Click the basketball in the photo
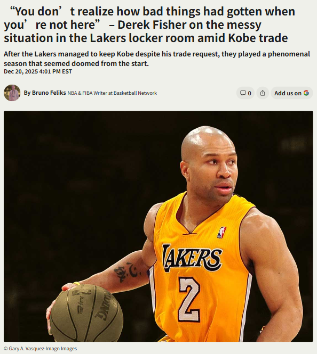 (x=86, y=313)
